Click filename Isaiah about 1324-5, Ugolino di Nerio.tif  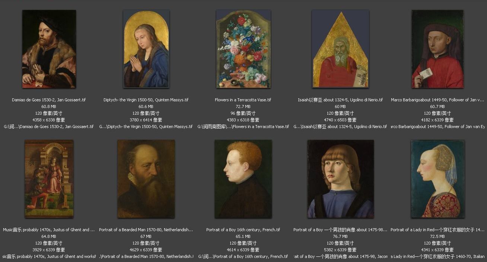pos(340,100)
